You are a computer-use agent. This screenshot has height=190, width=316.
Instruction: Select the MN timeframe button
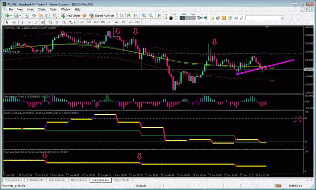(138, 22)
